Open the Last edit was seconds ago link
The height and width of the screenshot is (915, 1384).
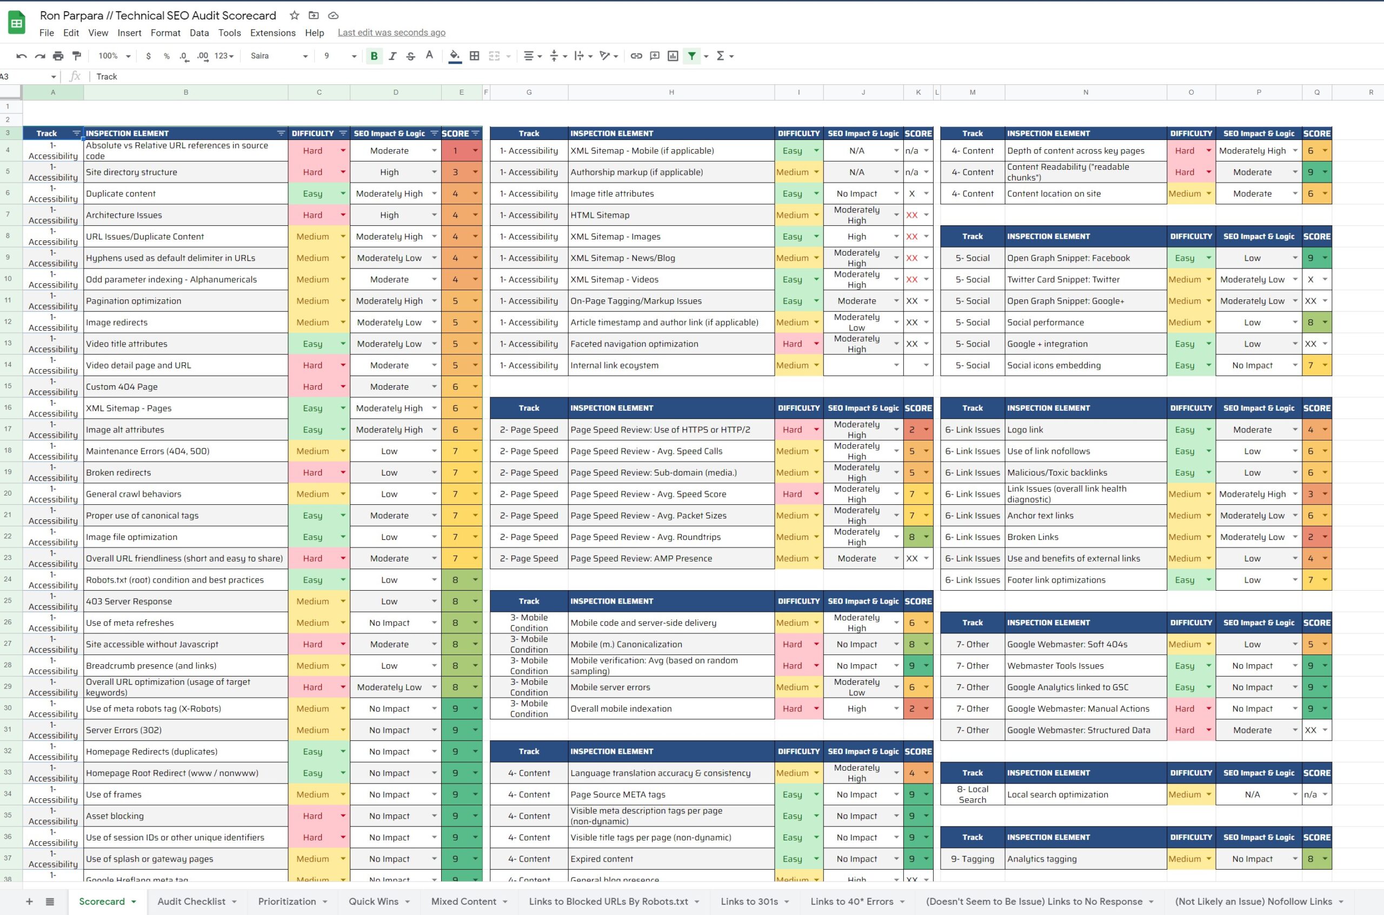tap(391, 32)
